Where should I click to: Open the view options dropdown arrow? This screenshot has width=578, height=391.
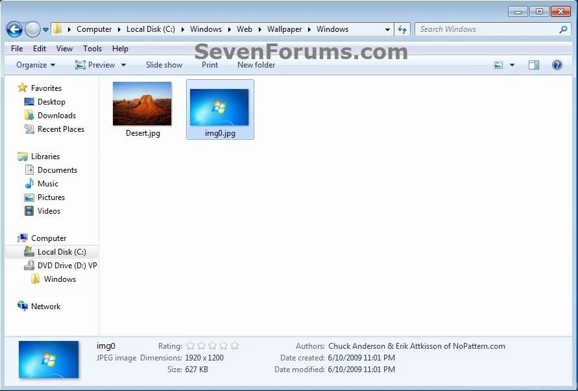[512, 66]
